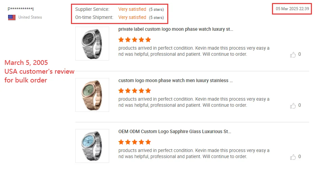Viewport: 320px width, 176px height.
Task: Click the United States flag icon
Action: pos(12,17)
